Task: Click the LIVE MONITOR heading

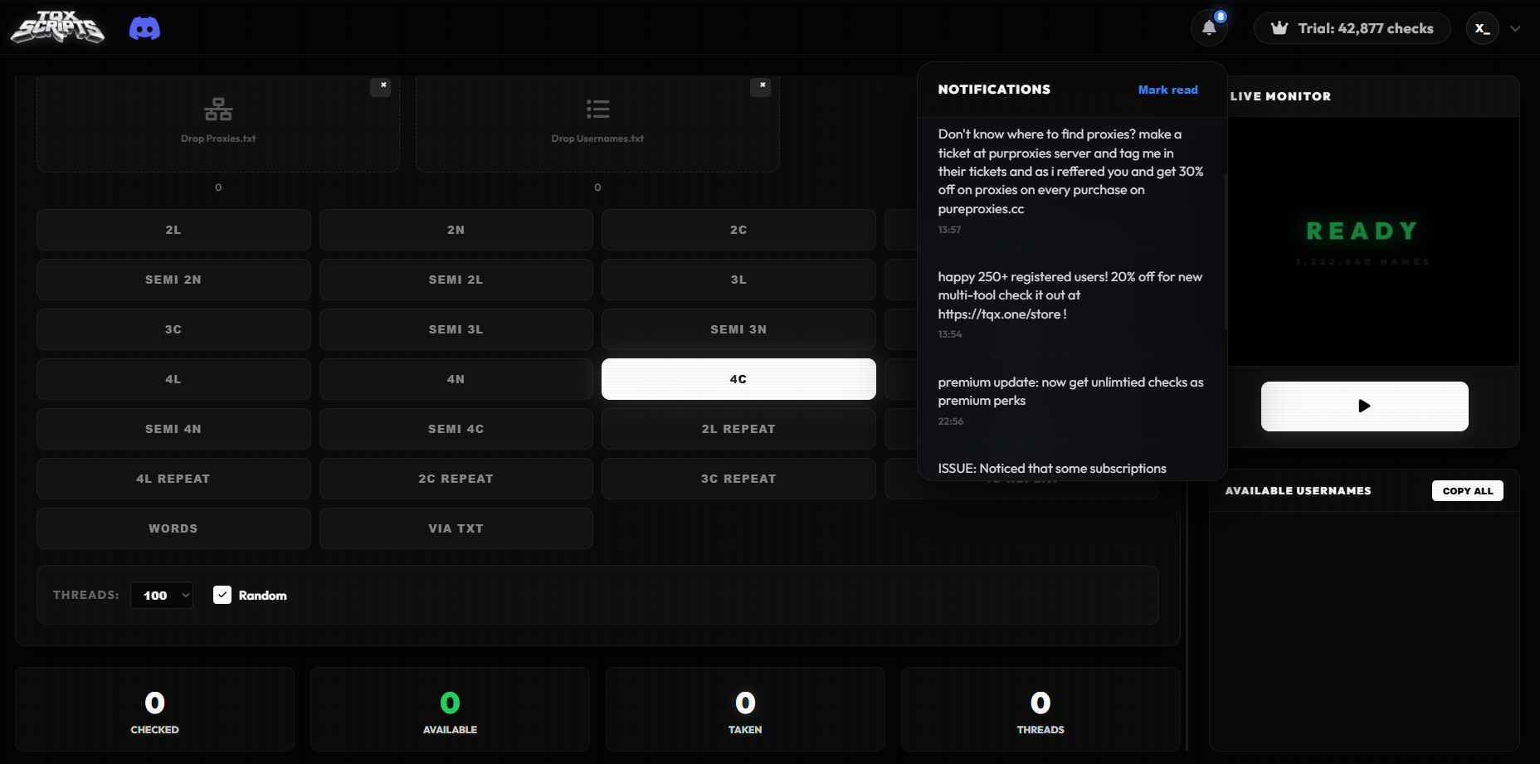Action: point(1280,96)
